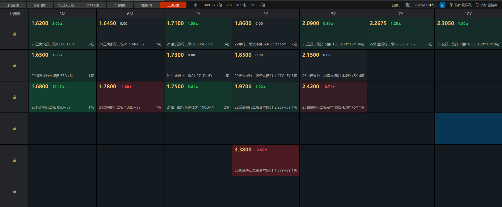Viewport: 502px width, 207px height.
Task: Click the 2.4200 yield value
Action: (x=311, y=86)
